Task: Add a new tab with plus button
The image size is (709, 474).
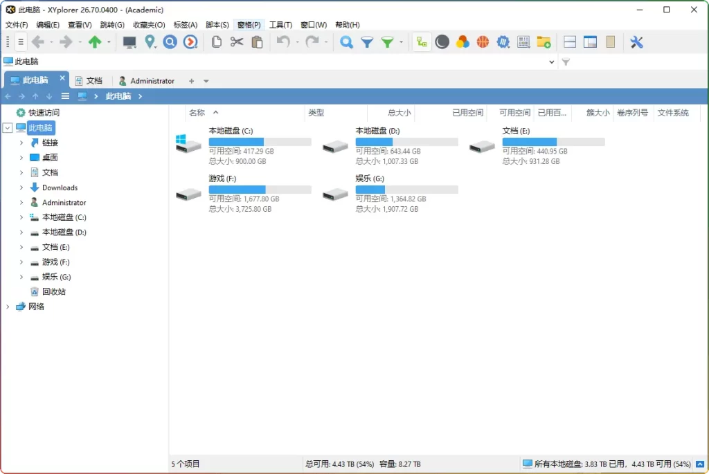Action: (x=191, y=81)
